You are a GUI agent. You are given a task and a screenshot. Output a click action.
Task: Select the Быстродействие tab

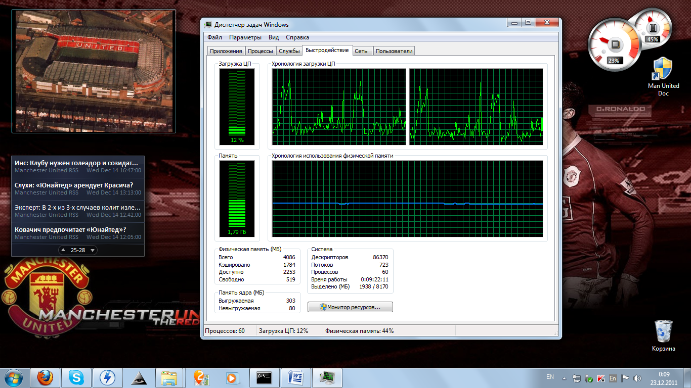[327, 50]
